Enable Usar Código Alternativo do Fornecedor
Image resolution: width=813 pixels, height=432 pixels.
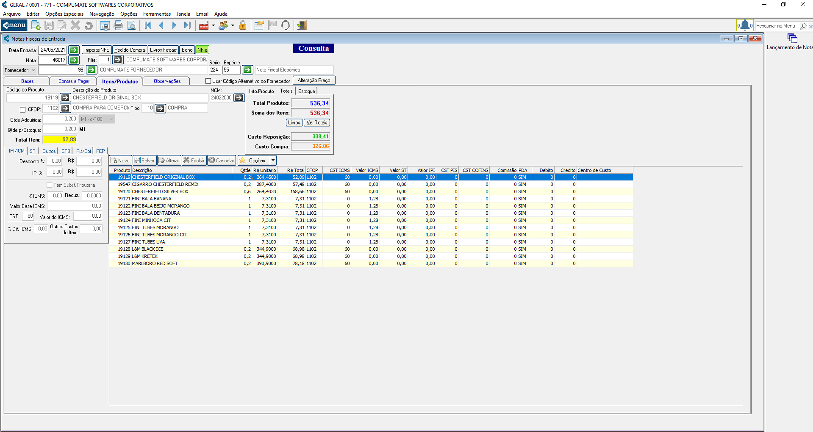[x=208, y=81]
